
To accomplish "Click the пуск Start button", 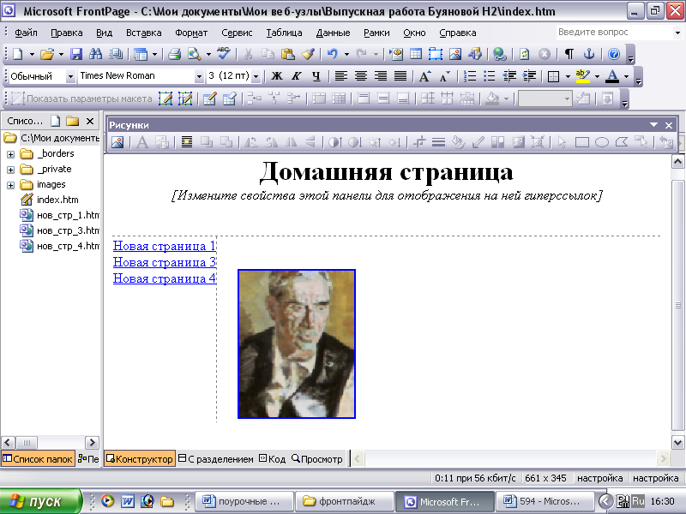I will point(40,501).
